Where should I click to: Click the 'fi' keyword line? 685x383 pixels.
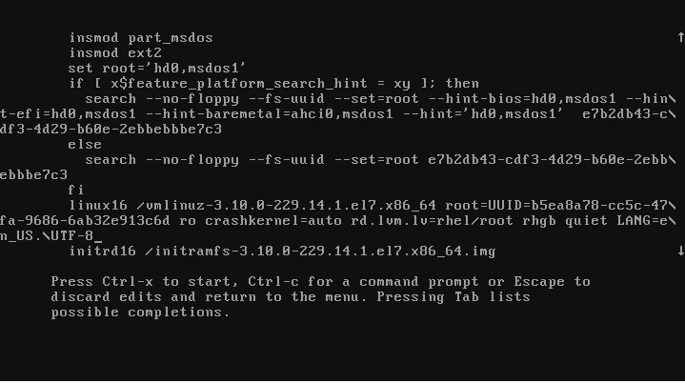tap(75, 191)
